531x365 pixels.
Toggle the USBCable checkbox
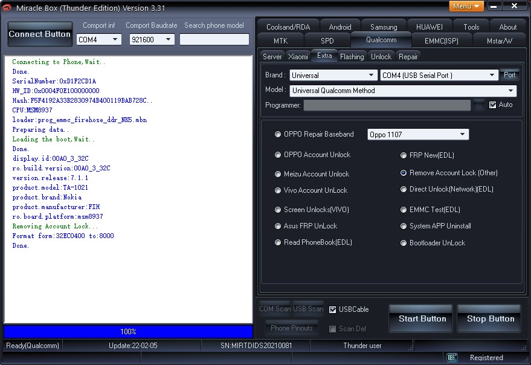click(332, 309)
